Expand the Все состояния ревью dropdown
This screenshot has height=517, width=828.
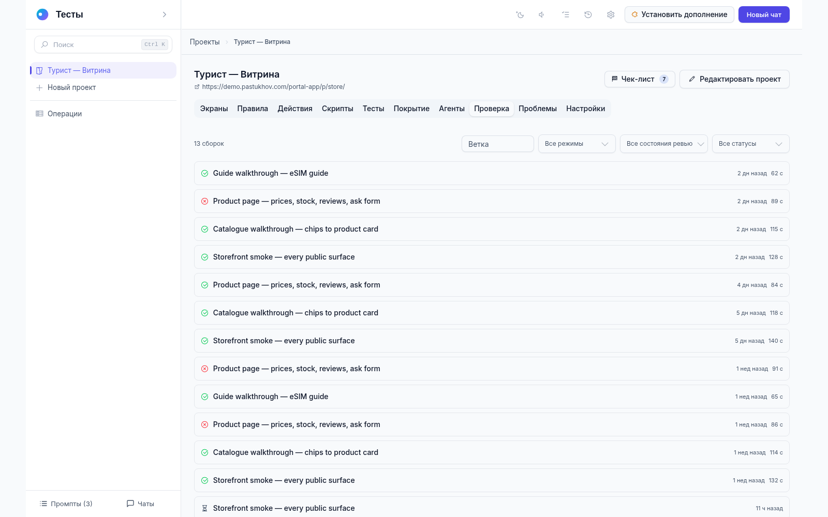(663, 144)
